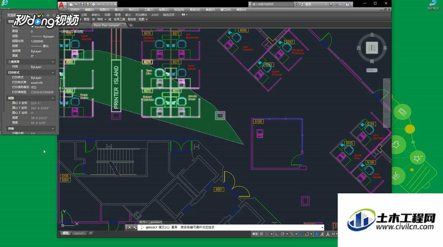Screen dimensions: 443x247
Task: Switch to the 参数化 ribbon tab
Action: click(x=96, y=15)
